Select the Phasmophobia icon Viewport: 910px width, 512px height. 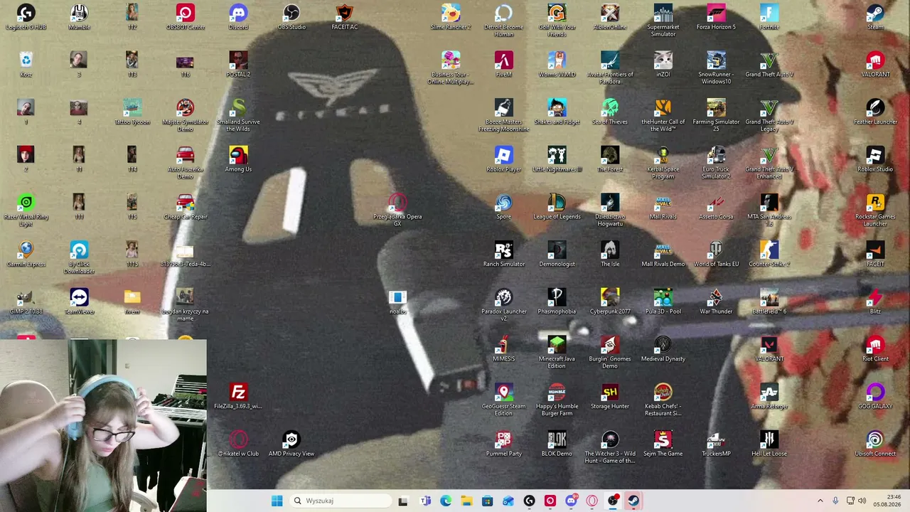pyautogui.click(x=557, y=302)
